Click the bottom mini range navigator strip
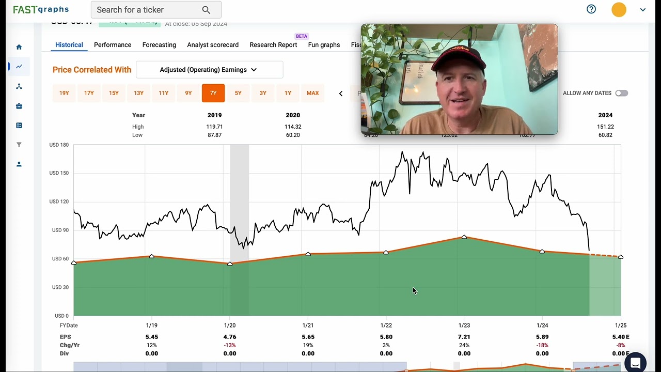This screenshot has width=661, height=372. coord(347,367)
